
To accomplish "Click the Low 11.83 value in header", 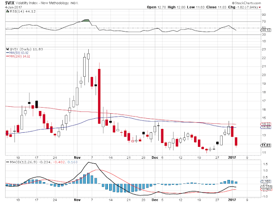I will 195,7.
